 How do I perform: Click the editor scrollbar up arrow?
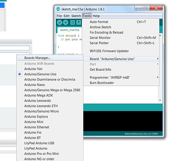tap(160, 35)
